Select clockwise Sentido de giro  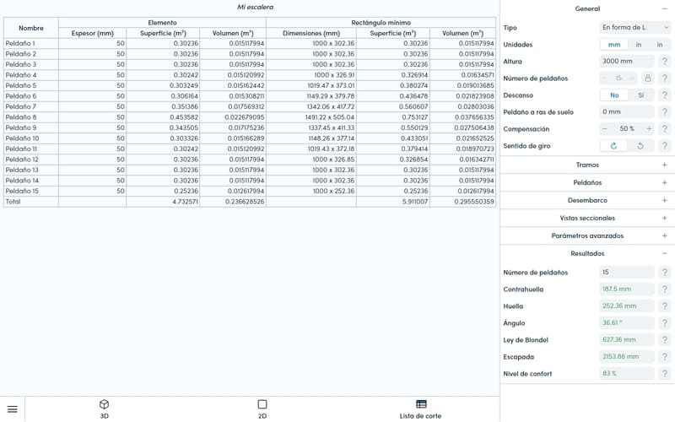[613, 146]
